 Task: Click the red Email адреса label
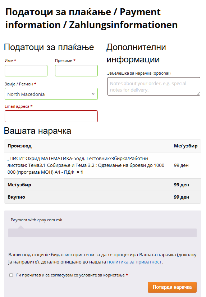17,106
